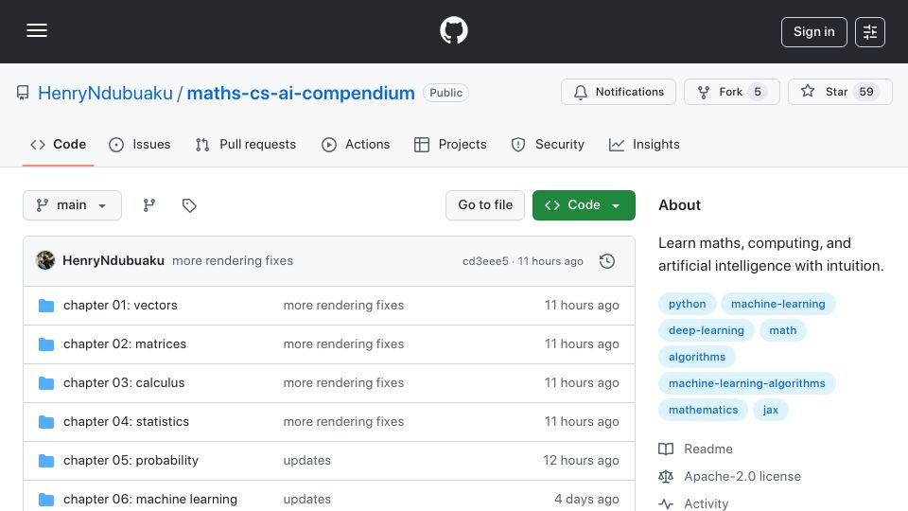Open commit message of chapter 03: calculus row
Image resolution: width=908 pixels, height=511 pixels.
[x=343, y=383]
